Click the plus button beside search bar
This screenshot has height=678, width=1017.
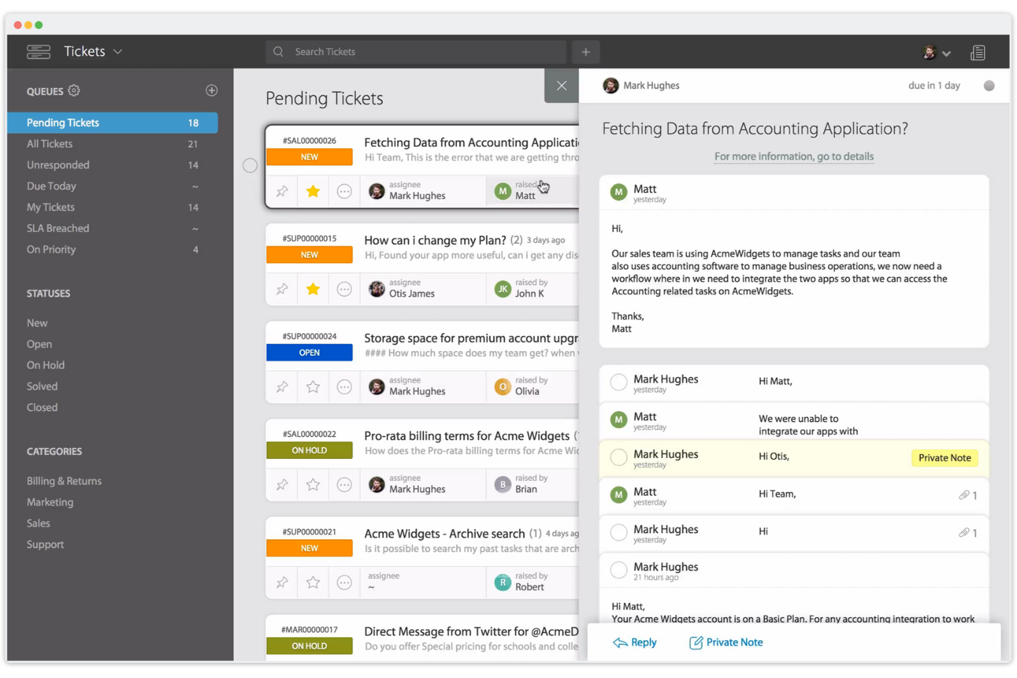[585, 52]
